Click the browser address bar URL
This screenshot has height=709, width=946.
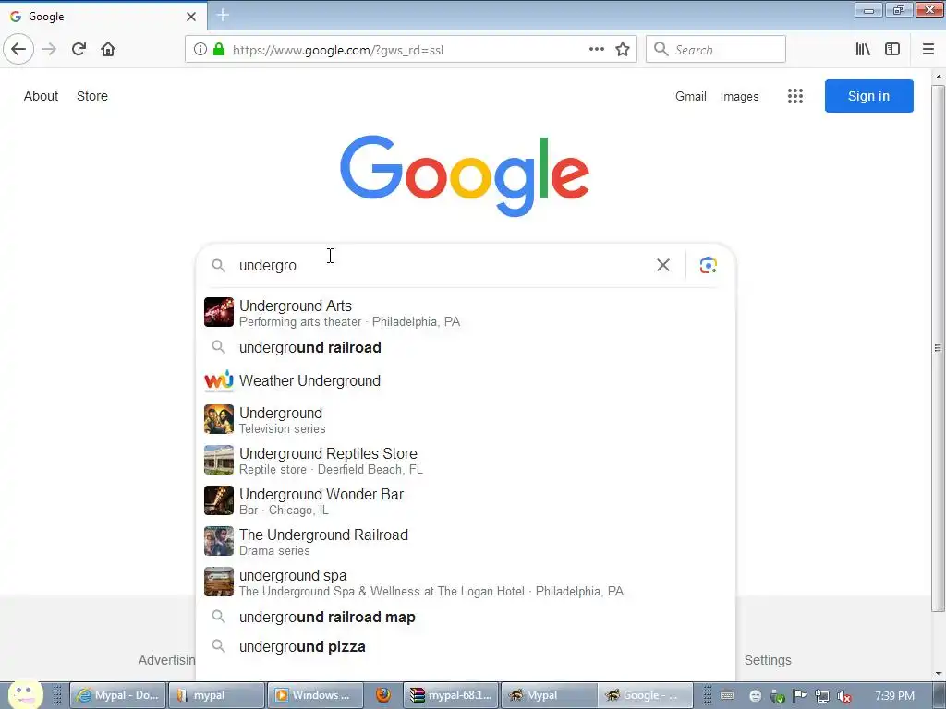pyautogui.click(x=338, y=50)
